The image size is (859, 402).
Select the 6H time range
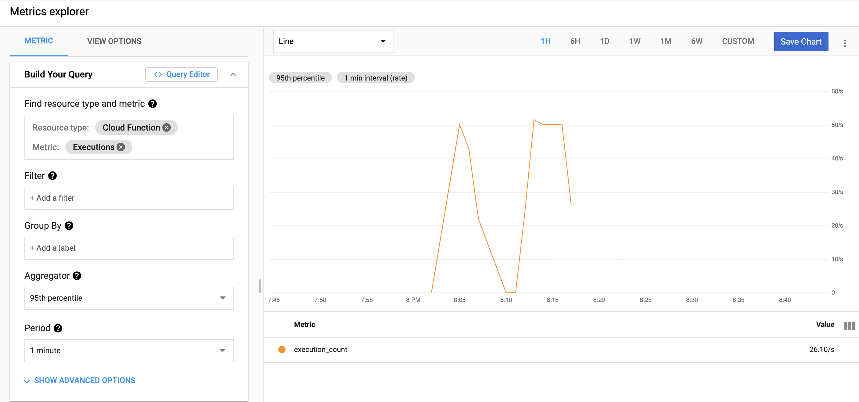click(575, 41)
